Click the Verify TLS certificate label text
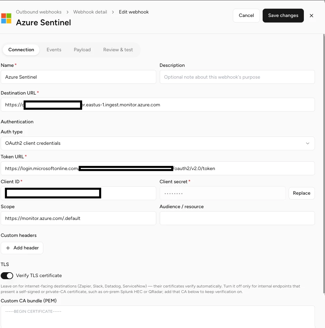Viewport: 325px width, 328px height. point(39,275)
